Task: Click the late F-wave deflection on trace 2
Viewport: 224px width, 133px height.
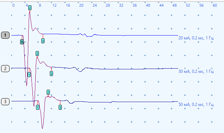Action: coord(80,71)
